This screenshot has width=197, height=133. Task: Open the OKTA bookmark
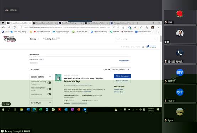5,32
